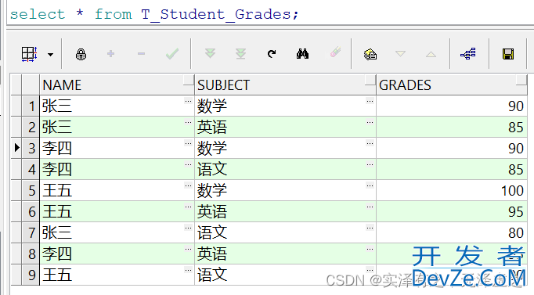The width and height of the screenshot is (534, 295).
Task: Open ellipsis editor for row 7 NAME
Action: 188,228
